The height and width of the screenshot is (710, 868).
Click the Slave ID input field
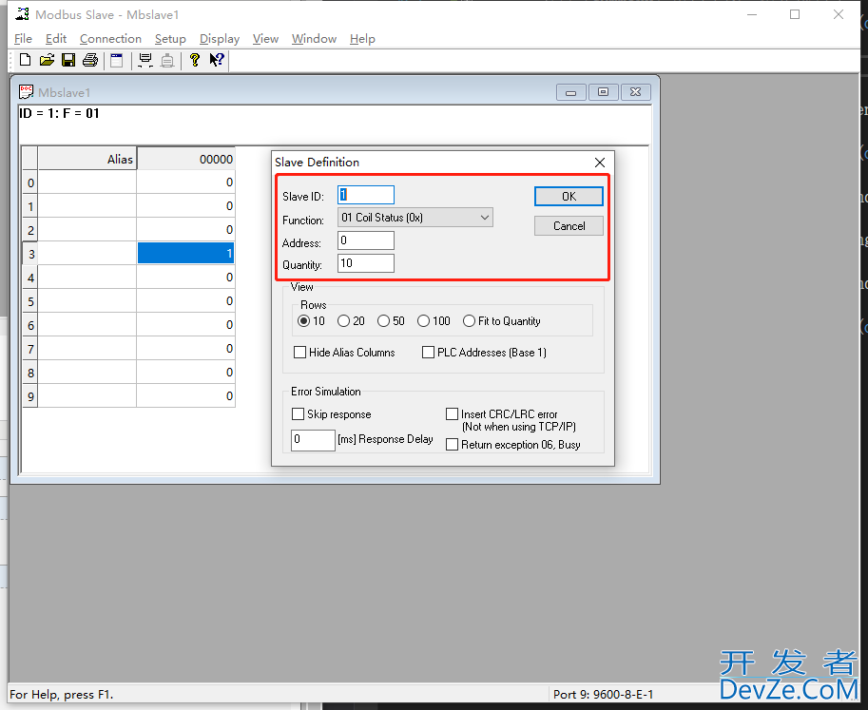(366, 195)
